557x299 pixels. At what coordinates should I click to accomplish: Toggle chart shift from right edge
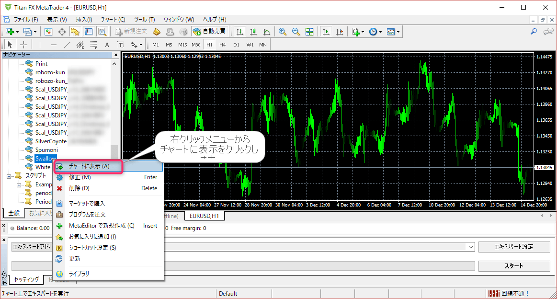coord(339,32)
